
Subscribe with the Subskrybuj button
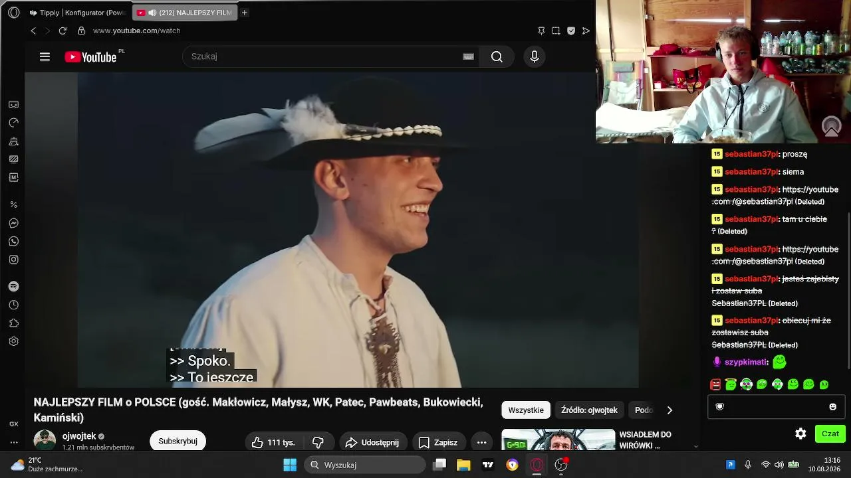tap(178, 441)
